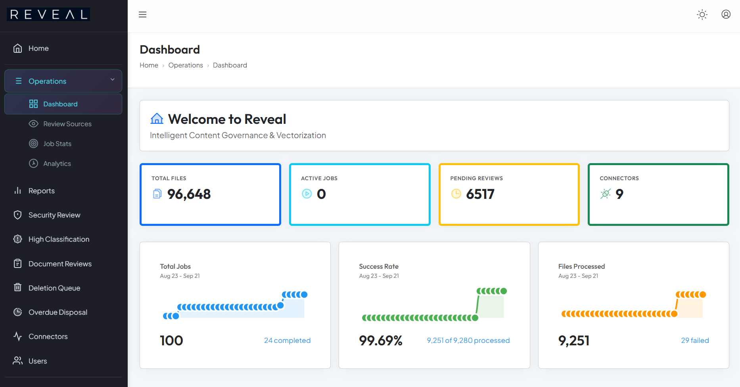Viewport: 740px width, 387px height.
Task: Click the Reveal logo
Action: pyautogui.click(x=48, y=15)
